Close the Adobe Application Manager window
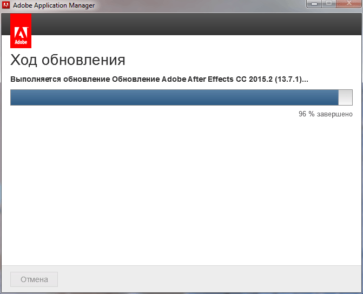Screen dimensions: 363x294 click(x=349, y=4)
